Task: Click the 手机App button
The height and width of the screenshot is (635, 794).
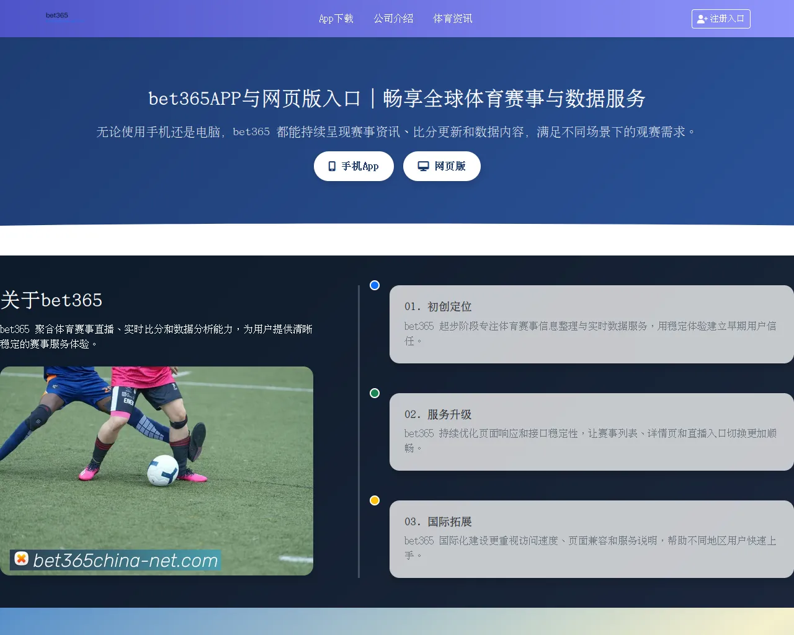Action: tap(354, 166)
